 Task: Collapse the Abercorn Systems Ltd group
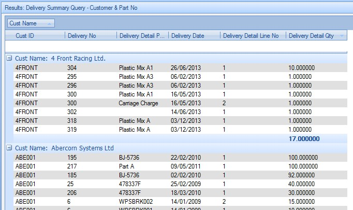pos(9,148)
